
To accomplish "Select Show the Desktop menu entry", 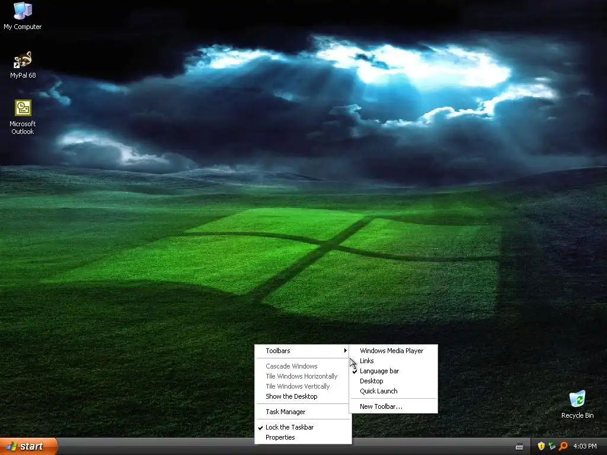I will click(303, 396).
